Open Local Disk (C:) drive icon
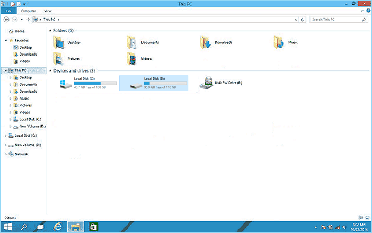Screen dimensions: 372x233 [66, 83]
